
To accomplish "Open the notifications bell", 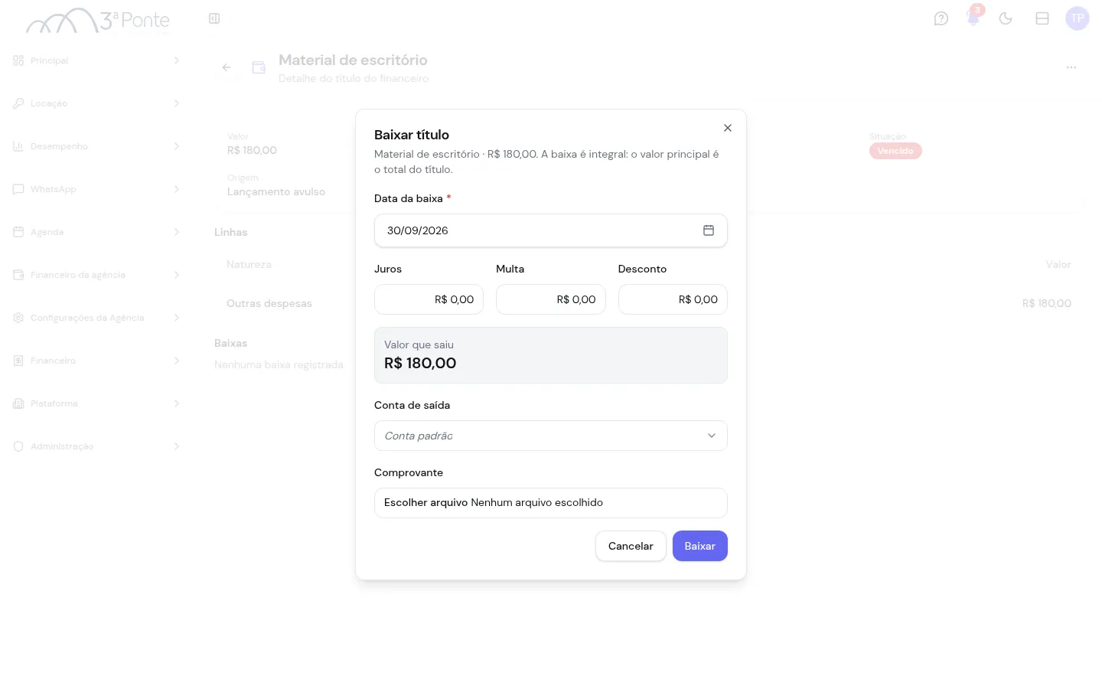I will (x=973, y=18).
